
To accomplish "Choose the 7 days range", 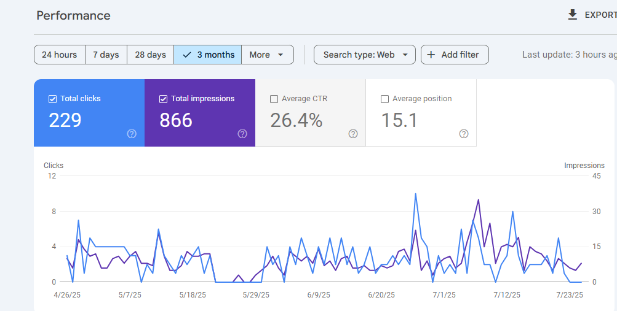I will coord(106,55).
